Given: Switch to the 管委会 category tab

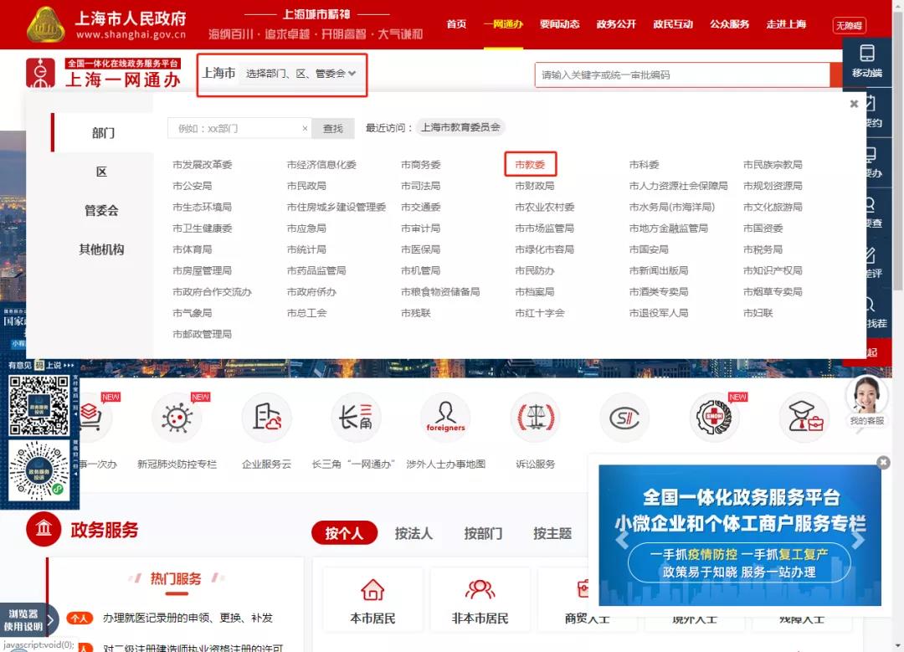Looking at the screenshot, I should (102, 211).
